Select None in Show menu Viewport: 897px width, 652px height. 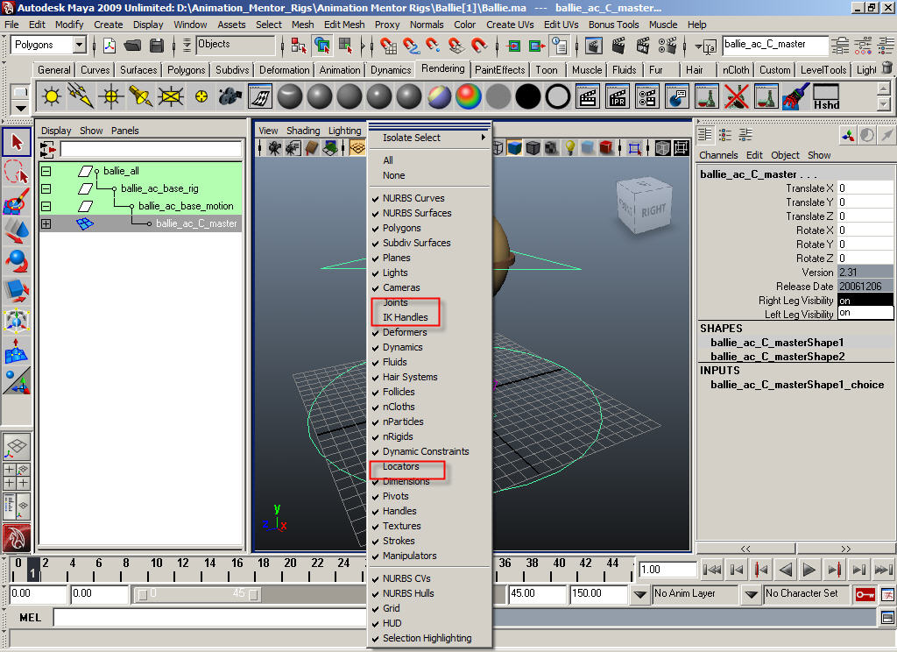pos(393,175)
